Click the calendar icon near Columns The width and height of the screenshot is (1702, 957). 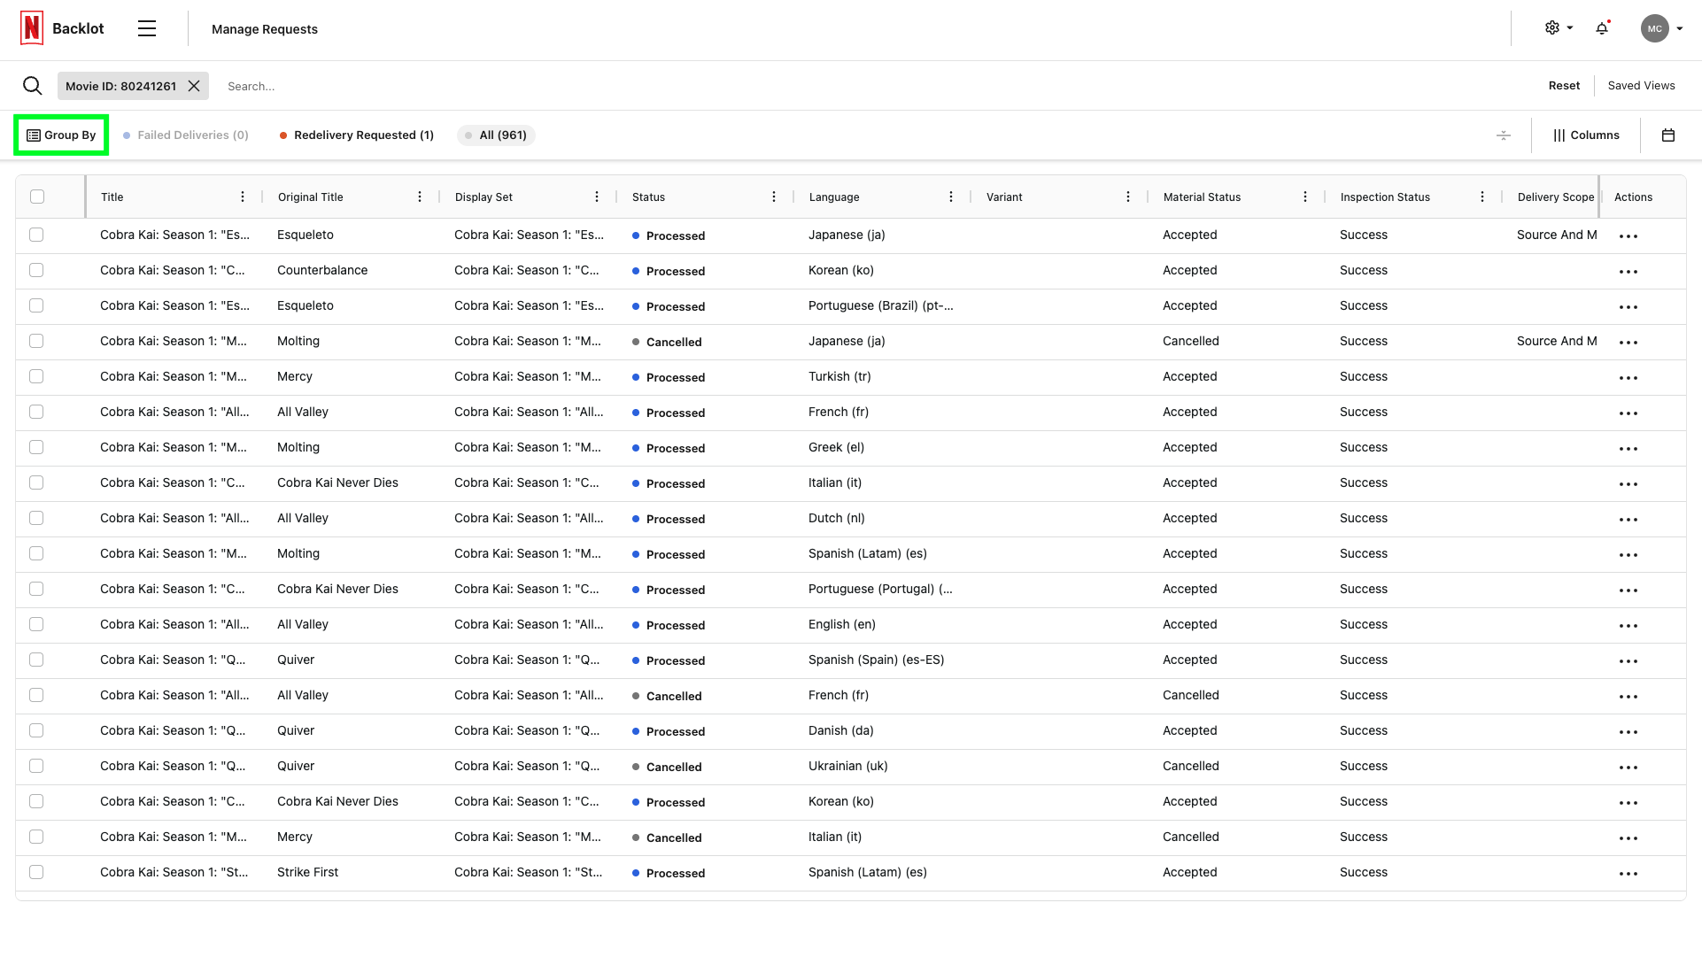click(1668, 135)
